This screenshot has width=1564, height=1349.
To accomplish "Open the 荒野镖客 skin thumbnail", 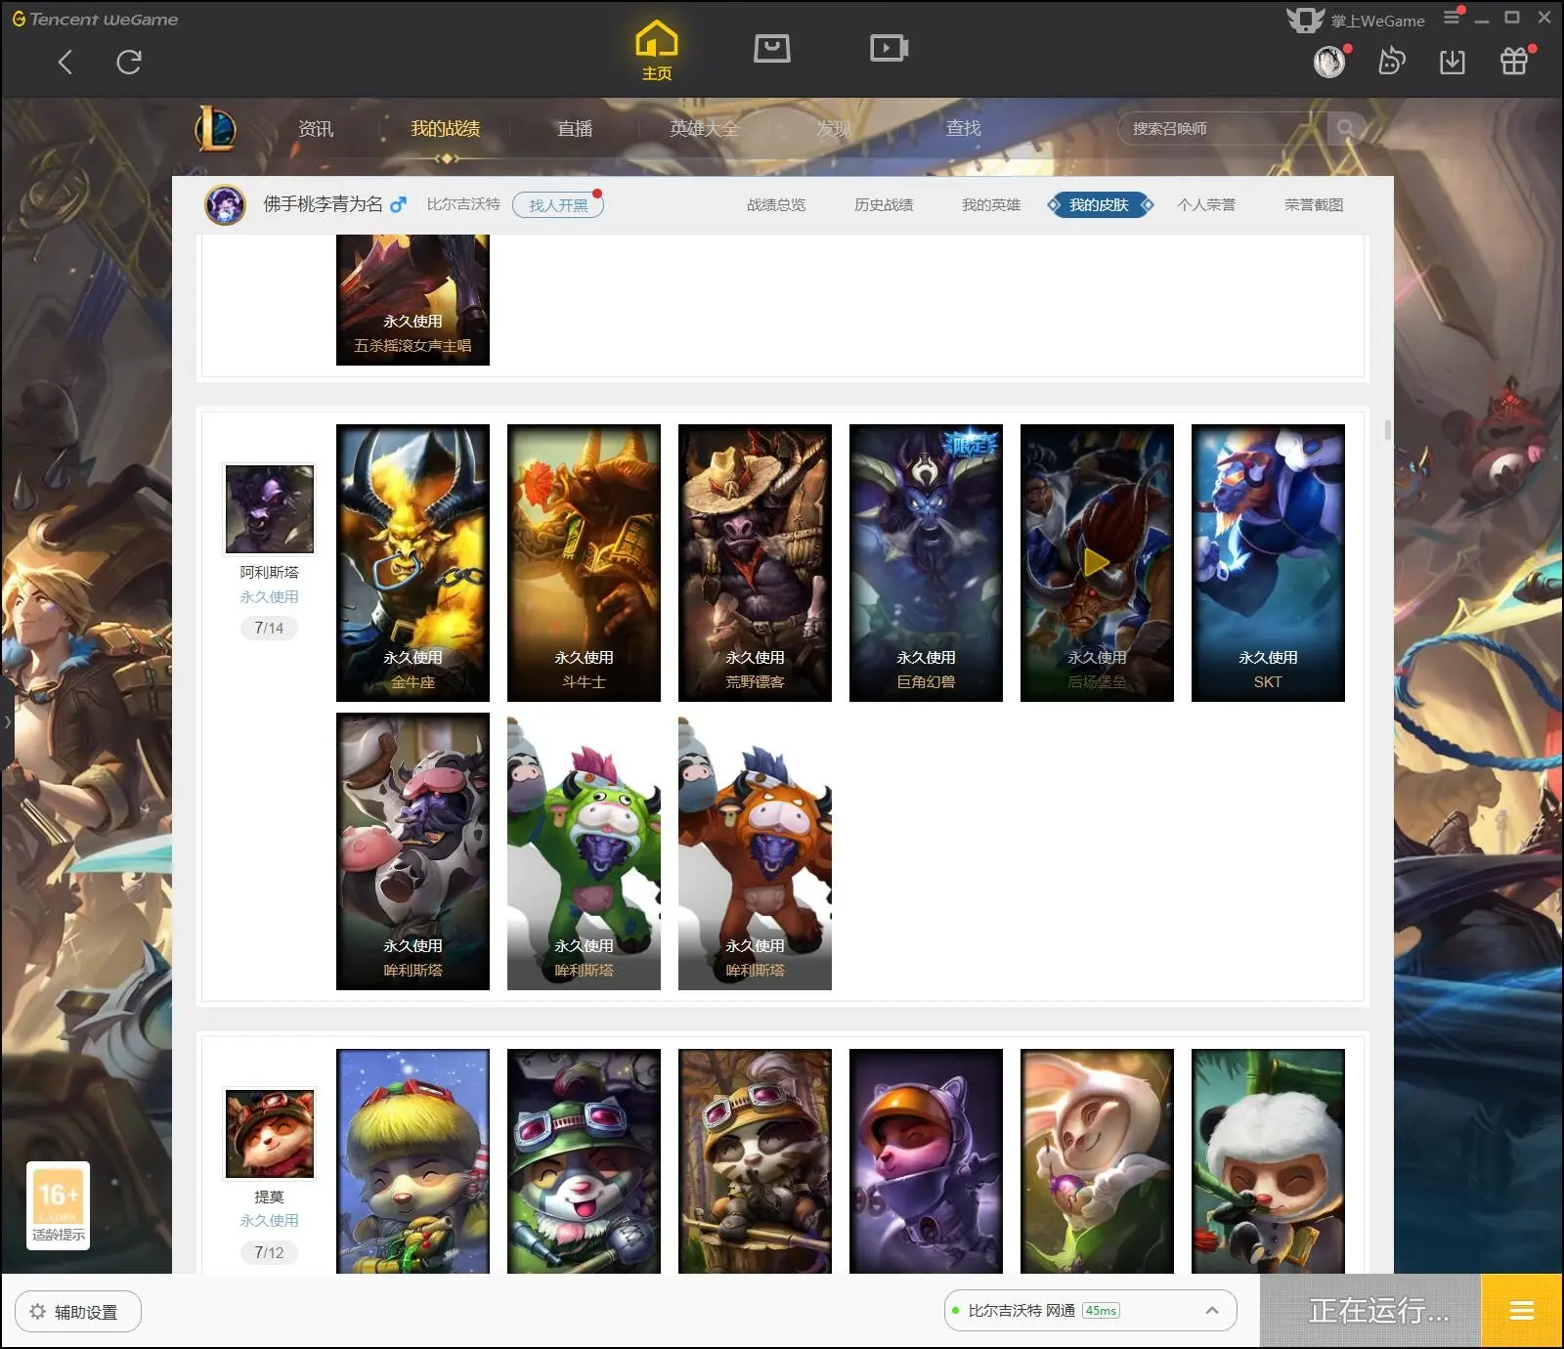I will pyautogui.click(x=755, y=563).
